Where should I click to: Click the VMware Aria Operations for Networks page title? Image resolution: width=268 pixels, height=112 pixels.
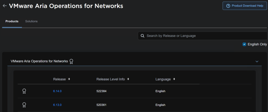(x=66, y=6)
